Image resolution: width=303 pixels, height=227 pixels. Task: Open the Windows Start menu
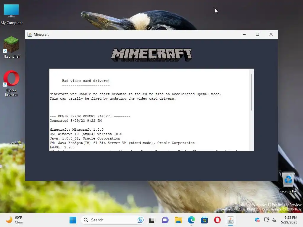click(x=73, y=220)
